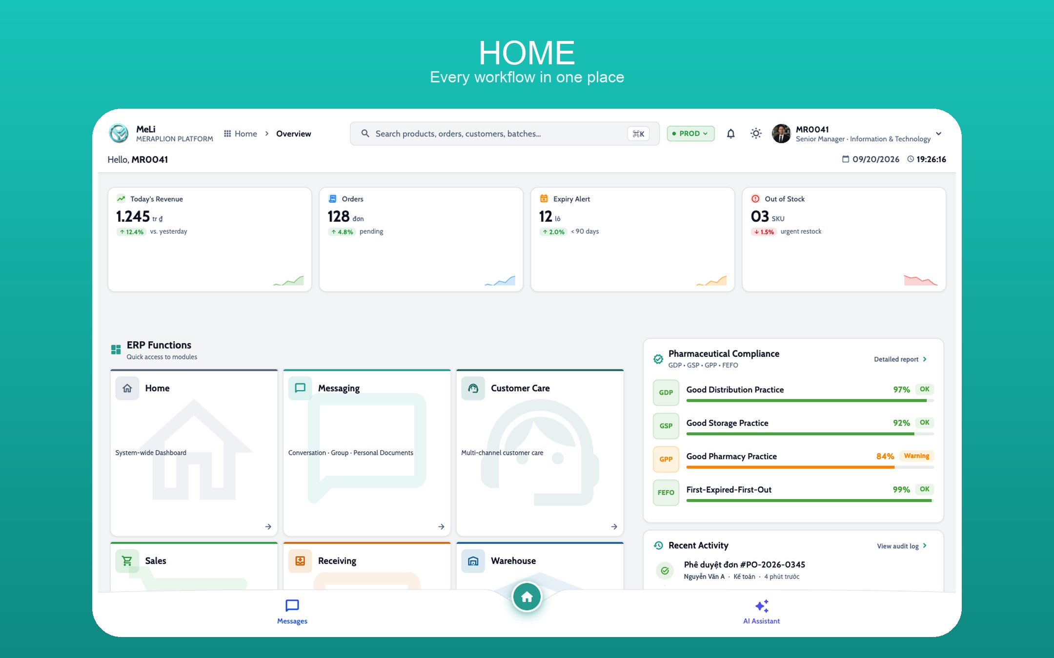The height and width of the screenshot is (658, 1054).
Task: Open View audit log link
Action: [x=902, y=546]
